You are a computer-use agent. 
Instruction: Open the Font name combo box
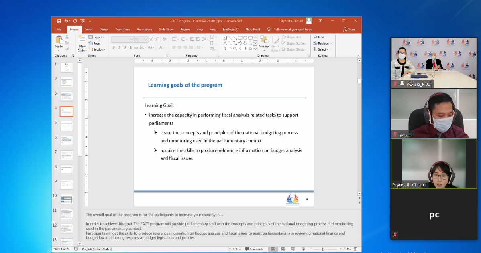click(x=122, y=39)
